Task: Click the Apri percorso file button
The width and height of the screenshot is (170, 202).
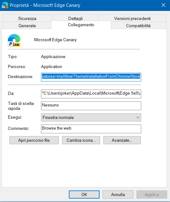Action: [x=34, y=140]
